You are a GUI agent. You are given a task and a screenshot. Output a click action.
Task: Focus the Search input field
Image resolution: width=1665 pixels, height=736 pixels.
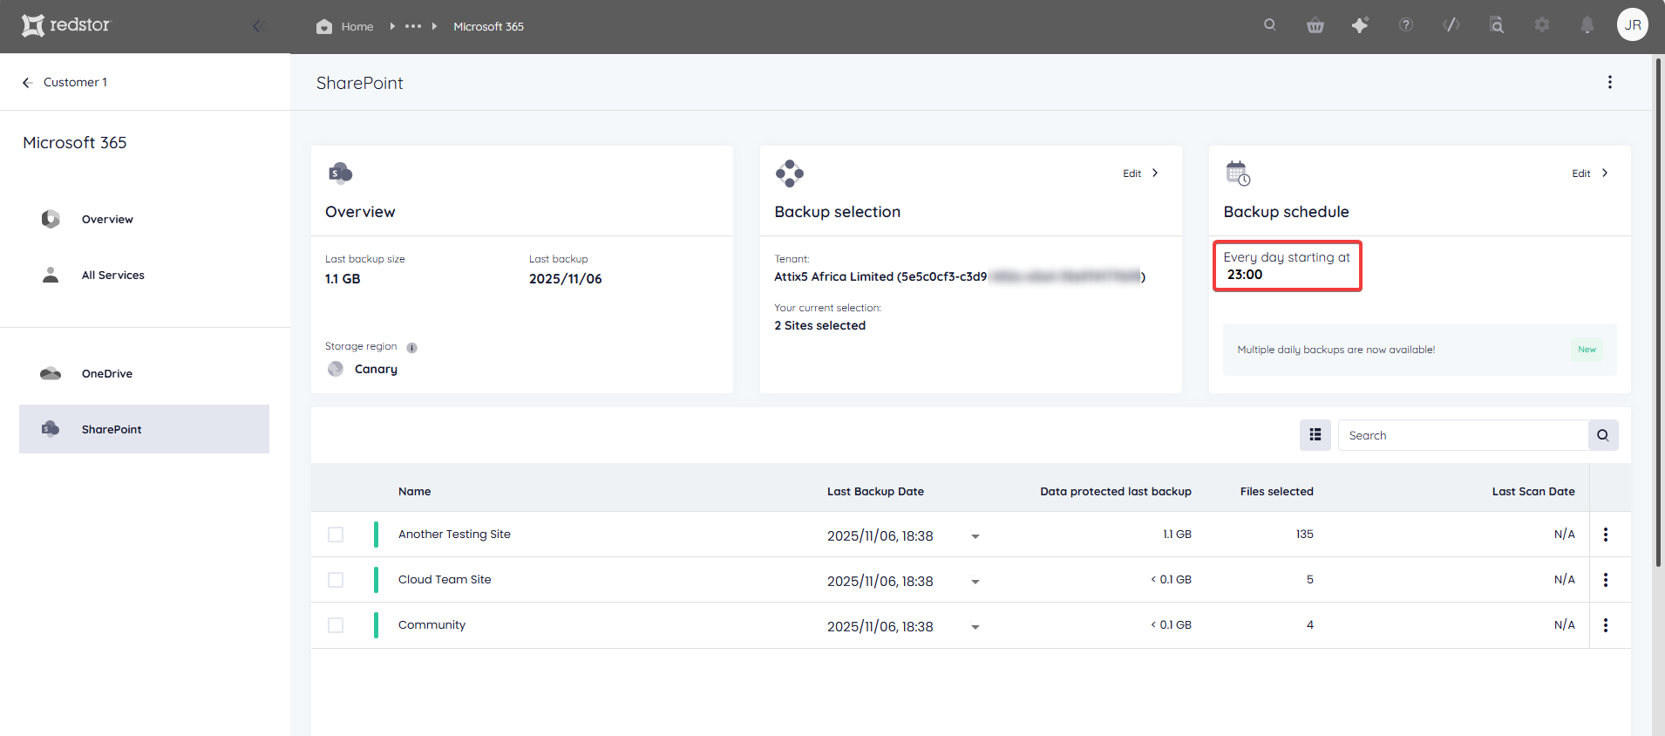coord(1463,435)
